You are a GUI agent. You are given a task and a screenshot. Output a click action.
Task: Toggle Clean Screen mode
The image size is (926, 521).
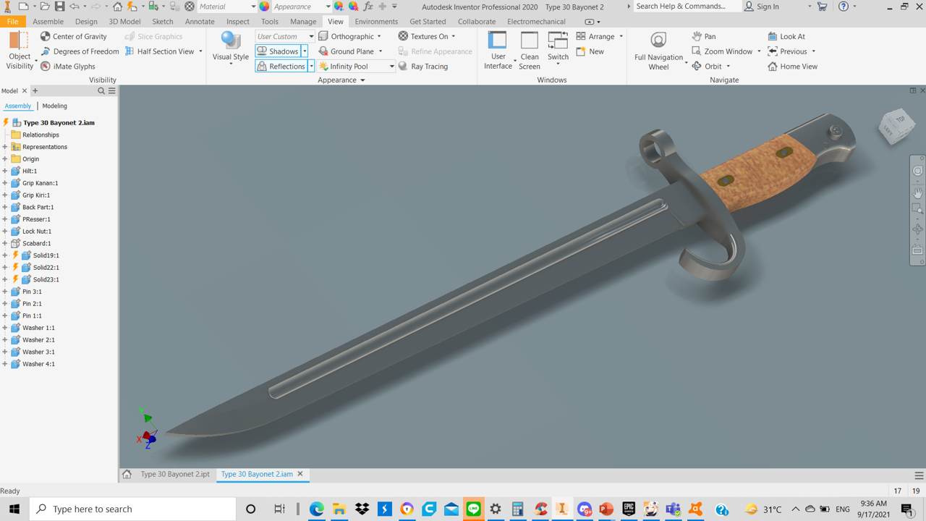tap(529, 51)
